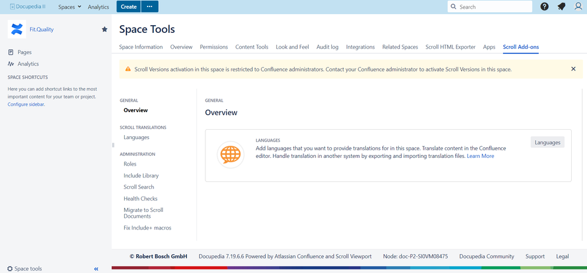The height and width of the screenshot is (273, 587).
Task: Open the Docupedia Community footer link
Action: coord(486,257)
